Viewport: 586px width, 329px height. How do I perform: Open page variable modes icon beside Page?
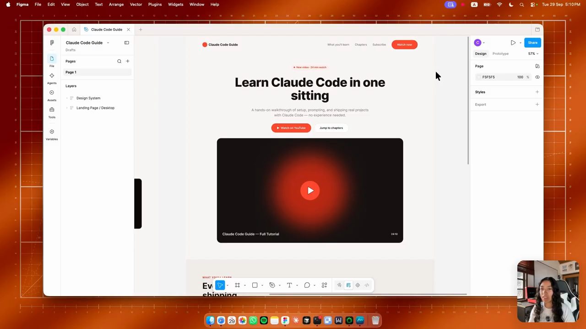tap(537, 66)
